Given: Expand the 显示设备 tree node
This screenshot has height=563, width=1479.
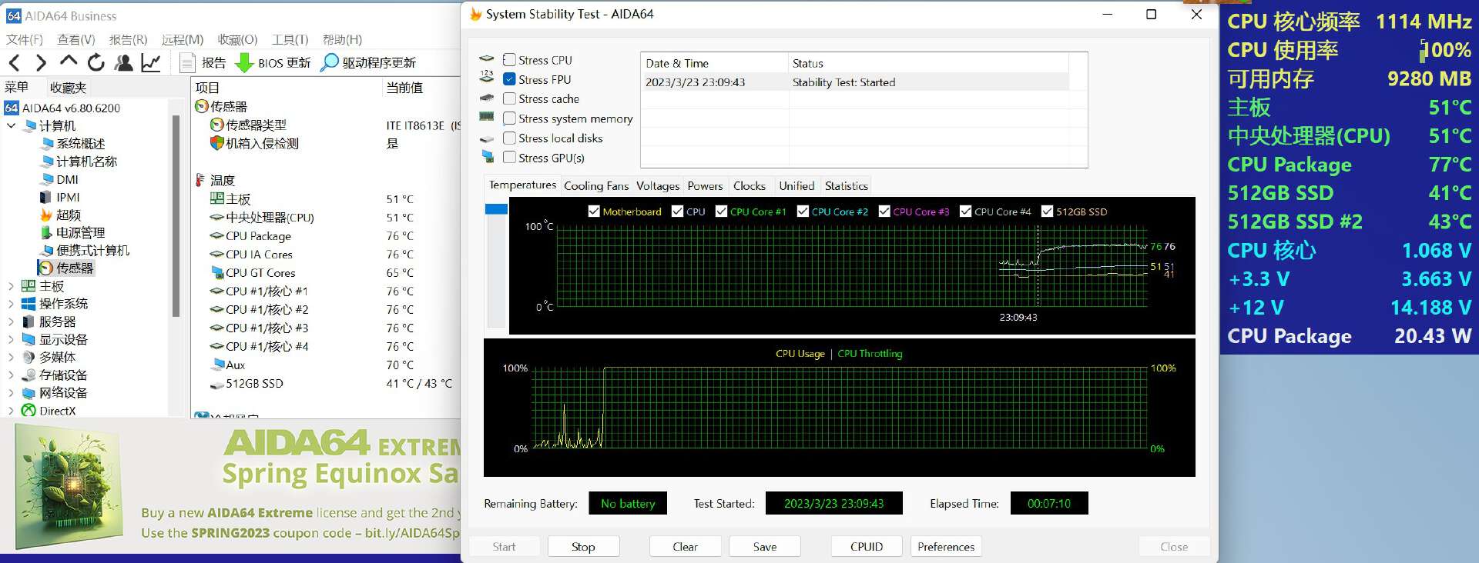Looking at the screenshot, I should tap(11, 339).
